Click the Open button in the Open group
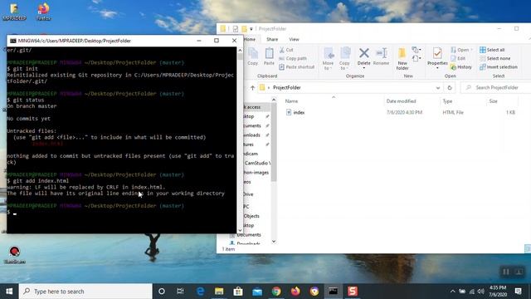Viewport: 531px width, 299px height. (x=461, y=50)
